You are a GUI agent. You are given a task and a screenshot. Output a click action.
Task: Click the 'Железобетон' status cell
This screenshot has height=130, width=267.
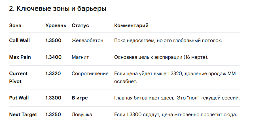87,40
